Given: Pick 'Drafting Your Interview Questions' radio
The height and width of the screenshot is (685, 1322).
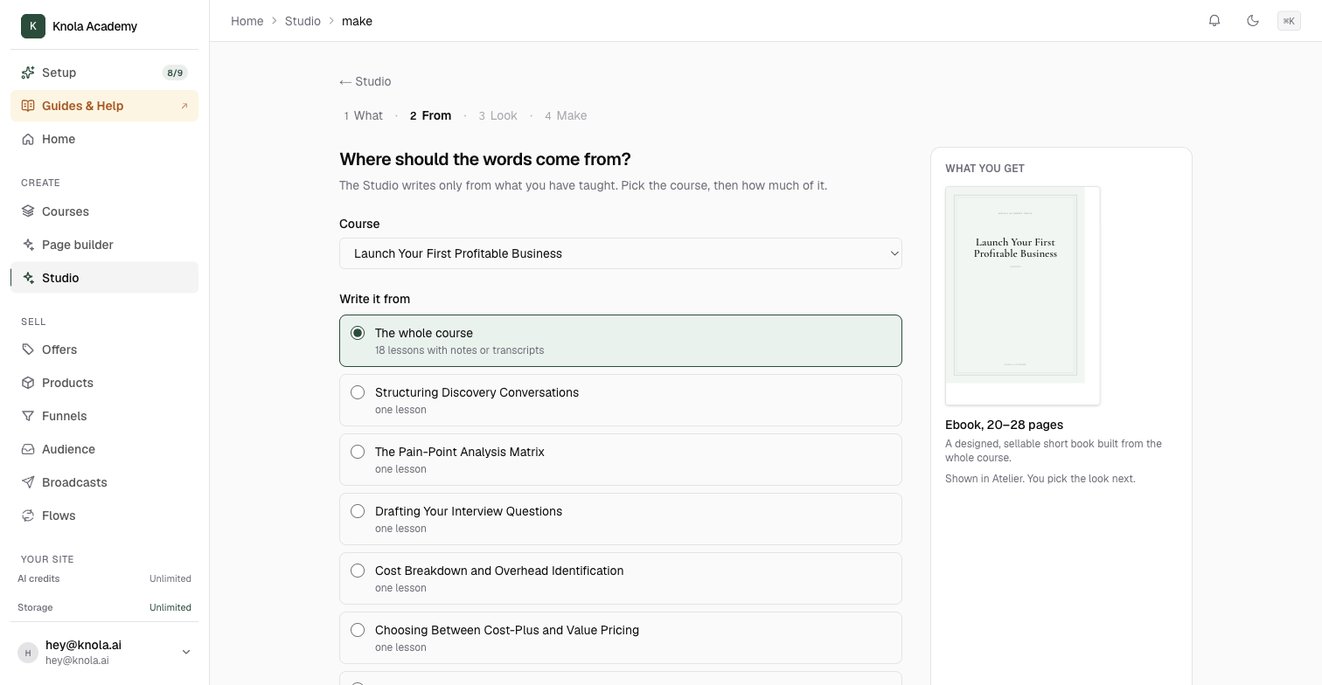Looking at the screenshot, I should [x=358, y=511].
